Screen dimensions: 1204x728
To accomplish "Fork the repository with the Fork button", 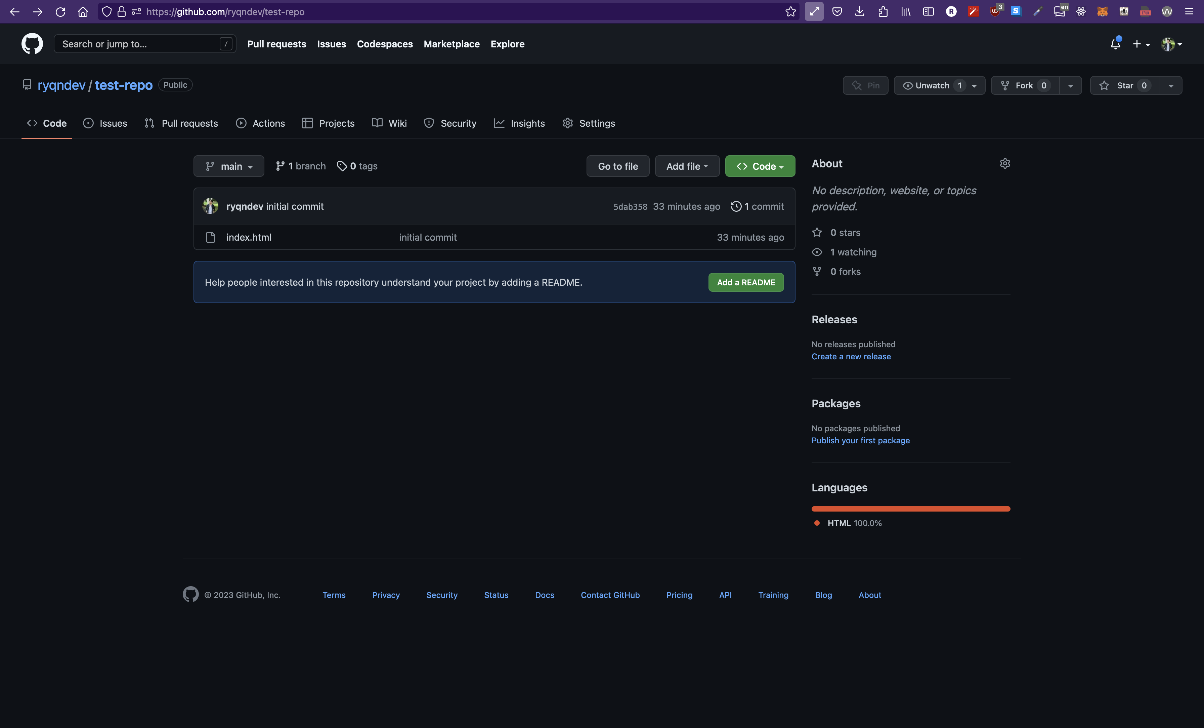I will tap(1025, 86).
